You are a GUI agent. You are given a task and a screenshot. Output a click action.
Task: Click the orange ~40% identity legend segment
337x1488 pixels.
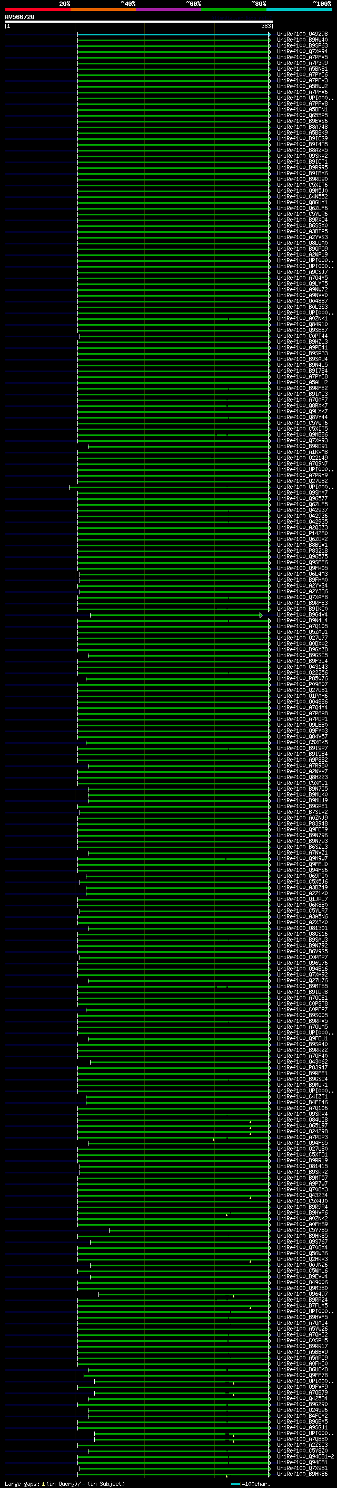click(103, 10)
